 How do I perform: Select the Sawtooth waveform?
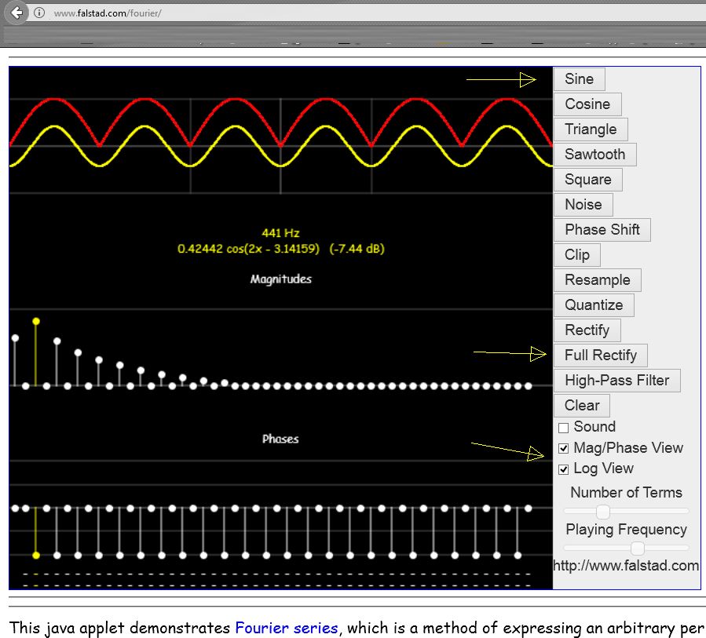pyautogui.click(x=594, y=154)
